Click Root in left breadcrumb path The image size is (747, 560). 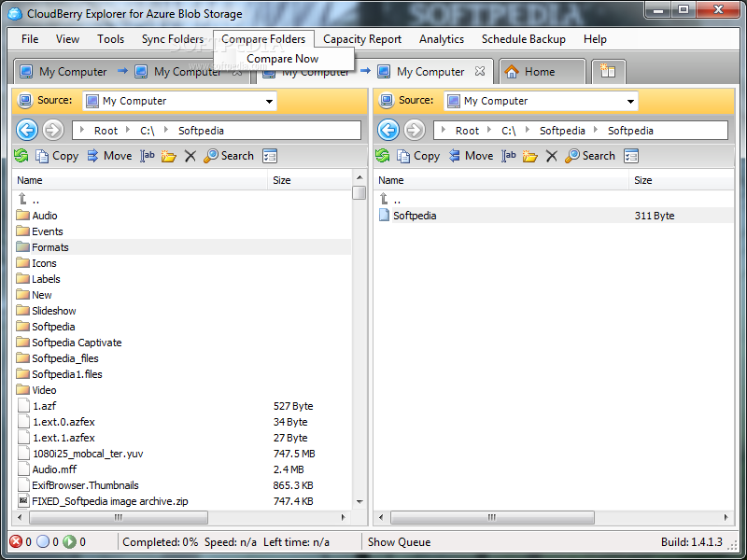[106, 131]
